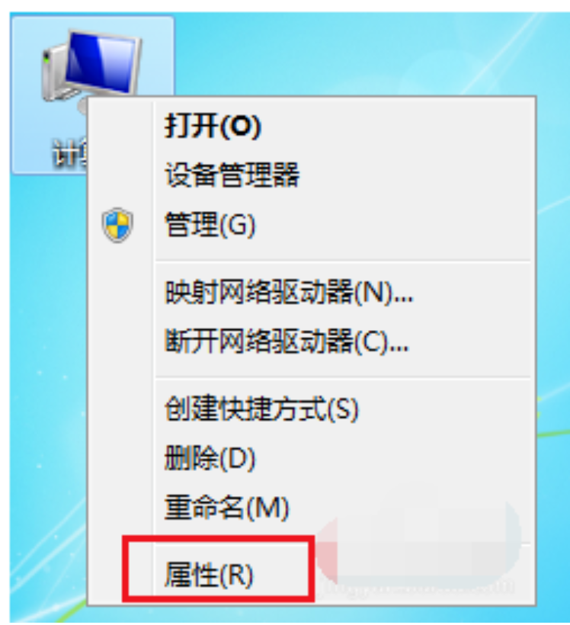The image size is (570, 625).
Task: Click the blue monitor screen of Computer icon
Action: [x=101, y=59]
